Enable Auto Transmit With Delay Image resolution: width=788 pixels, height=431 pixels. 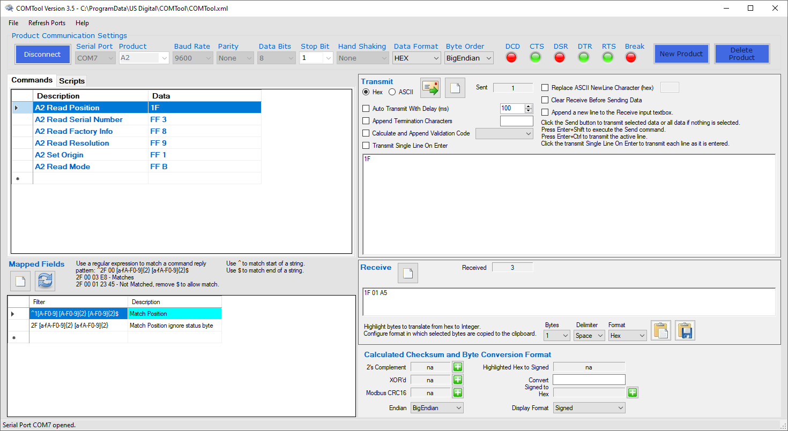coord(366,108)
